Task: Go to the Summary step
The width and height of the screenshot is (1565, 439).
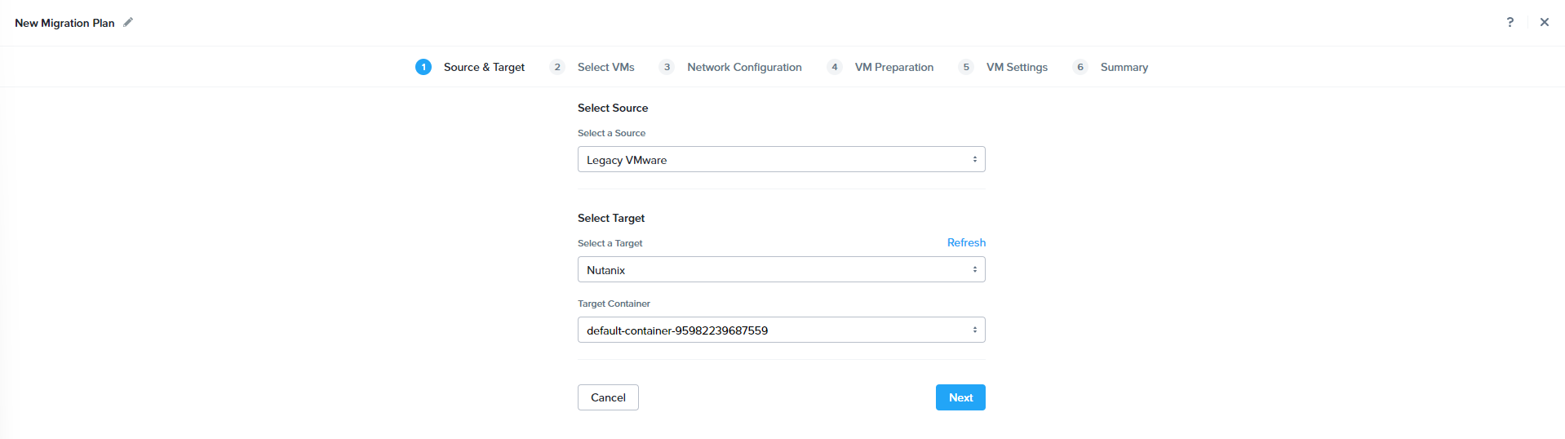Action: [1124, 67]
